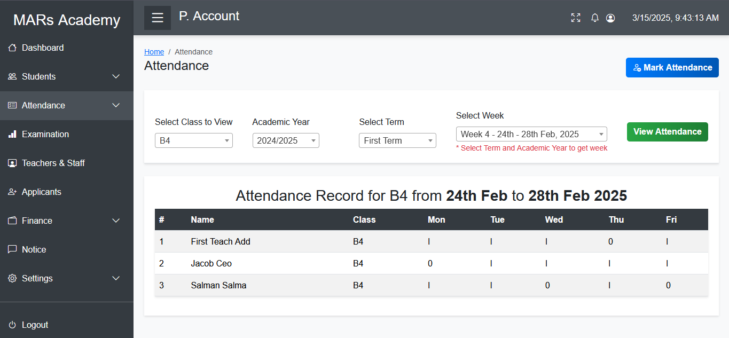Click the Attendance Record for B4 heading
The image size is (729, 338).
tap(431, 196)
